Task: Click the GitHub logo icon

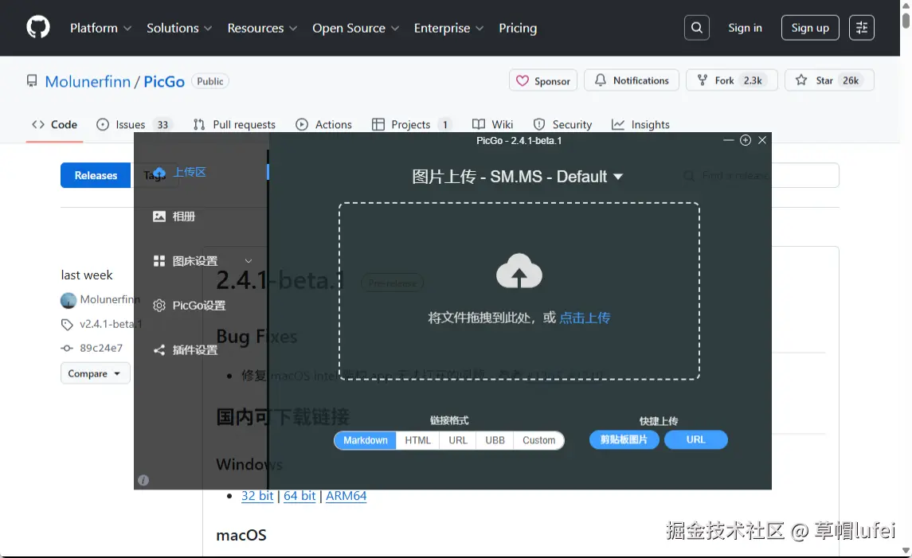Action: [x=37, y=28]
